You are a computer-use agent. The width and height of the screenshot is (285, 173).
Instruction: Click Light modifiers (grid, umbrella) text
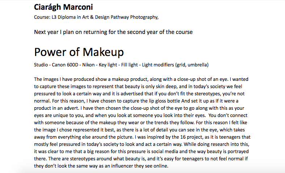pos(175,65)
